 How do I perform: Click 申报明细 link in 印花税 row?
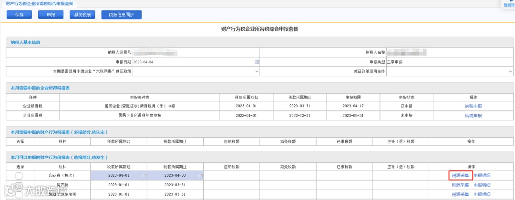(482, 175)
